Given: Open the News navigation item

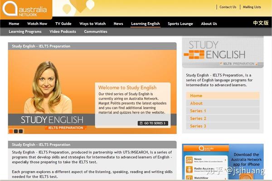Looking at the screenshot, I should pos(118,24).
